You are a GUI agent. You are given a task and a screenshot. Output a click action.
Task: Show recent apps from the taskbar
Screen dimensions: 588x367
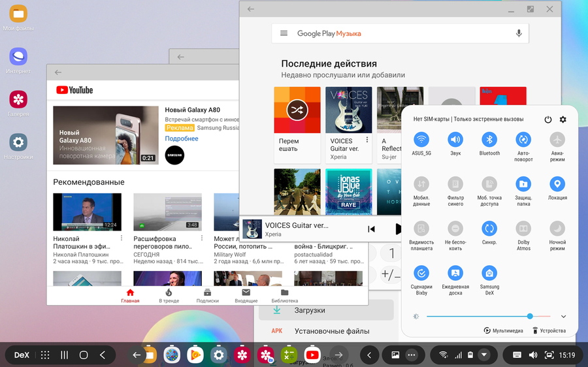click(65, 355)
